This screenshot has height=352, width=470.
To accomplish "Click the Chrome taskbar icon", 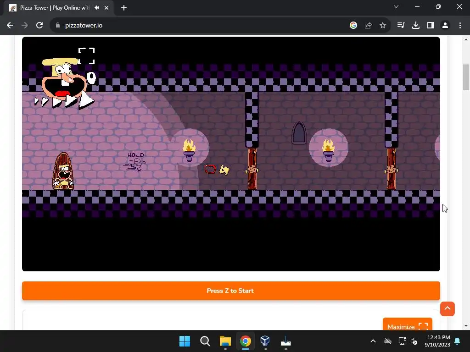I will 246,341.
